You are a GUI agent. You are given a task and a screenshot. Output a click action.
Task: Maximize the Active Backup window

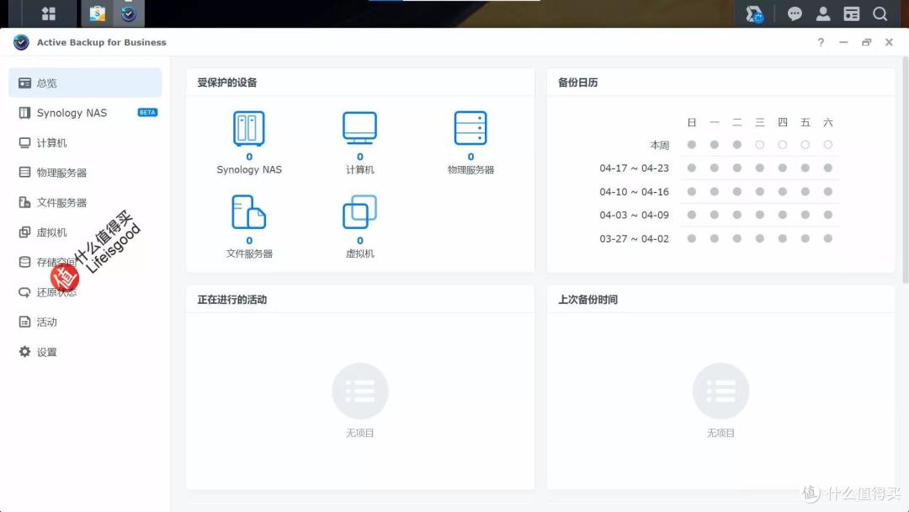(866, 42)
